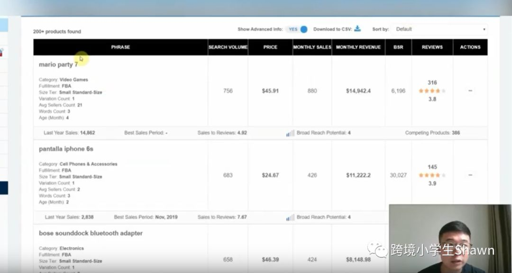Select monthly revenue $14,942.4

(358, 91)
